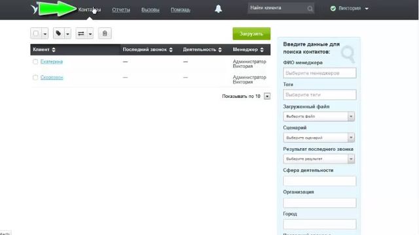Open the Сценарий dropdown
419x235 pixels.
[319, 138]
